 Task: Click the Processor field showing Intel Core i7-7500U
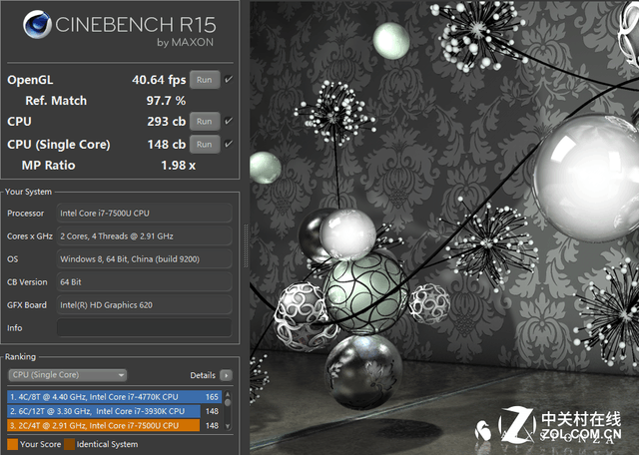point(144,214)
